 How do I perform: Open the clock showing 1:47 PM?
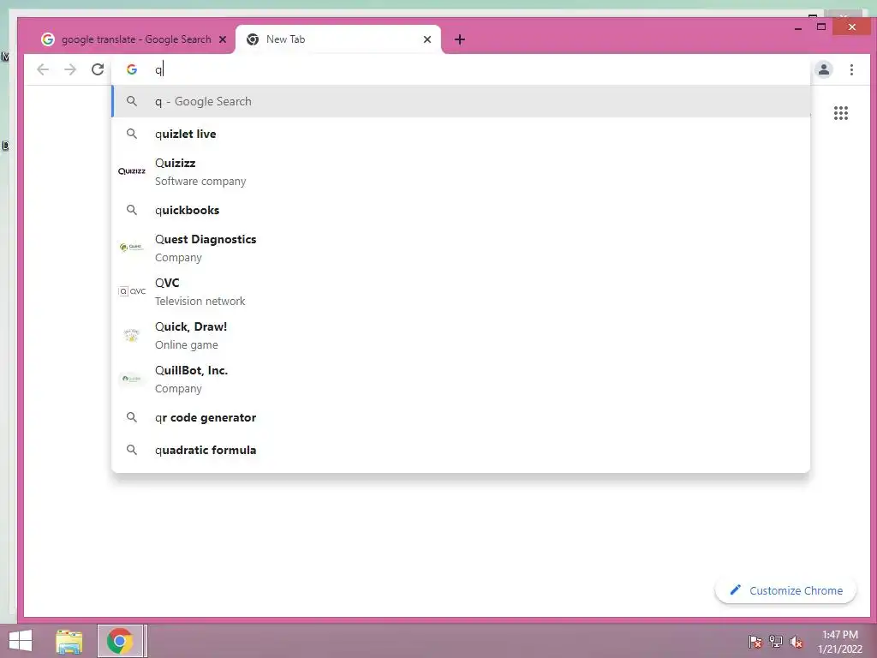pyautogui.click(x=840, y=642)
